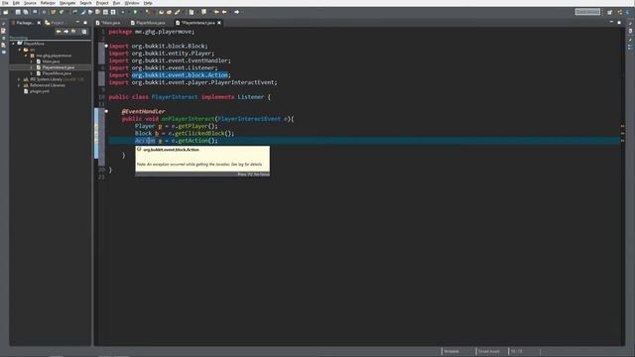Click the green Run toolbar button

136,12
